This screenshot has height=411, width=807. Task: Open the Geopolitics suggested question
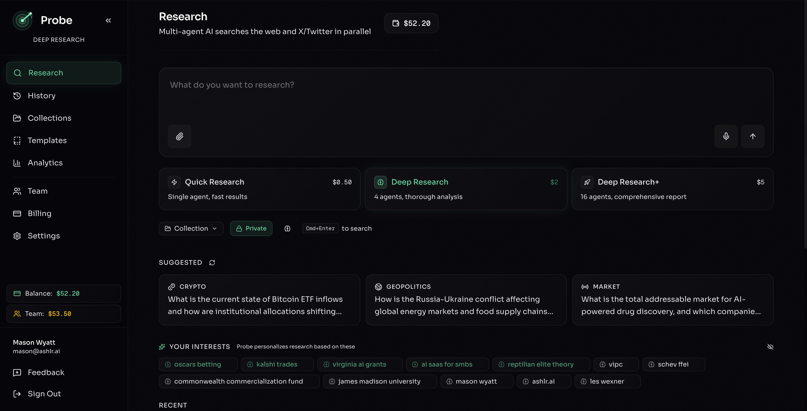click(x=466, y=300)
